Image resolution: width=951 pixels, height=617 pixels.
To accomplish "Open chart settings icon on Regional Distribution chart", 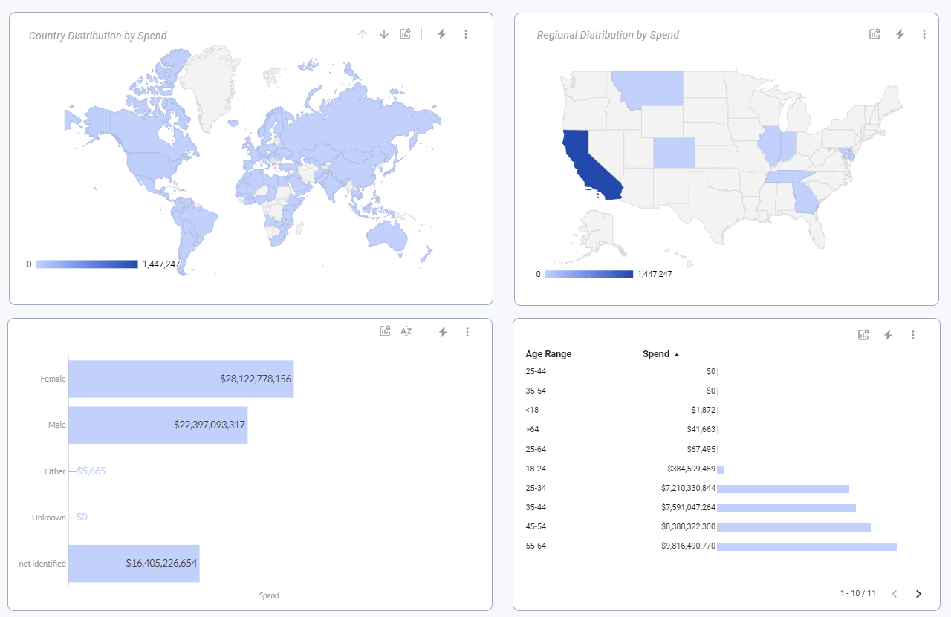I will pyautogui.click(x=874, y=33).
